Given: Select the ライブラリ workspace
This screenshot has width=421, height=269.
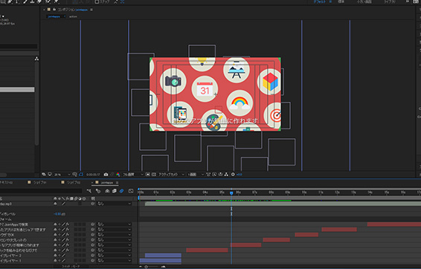Looking at the screenshot, I should click(x=390, y=1).
